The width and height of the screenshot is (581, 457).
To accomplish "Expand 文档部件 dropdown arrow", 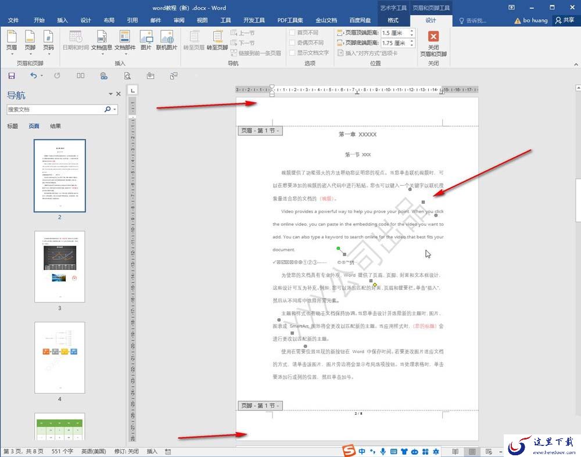I will [x=125, y=54].
